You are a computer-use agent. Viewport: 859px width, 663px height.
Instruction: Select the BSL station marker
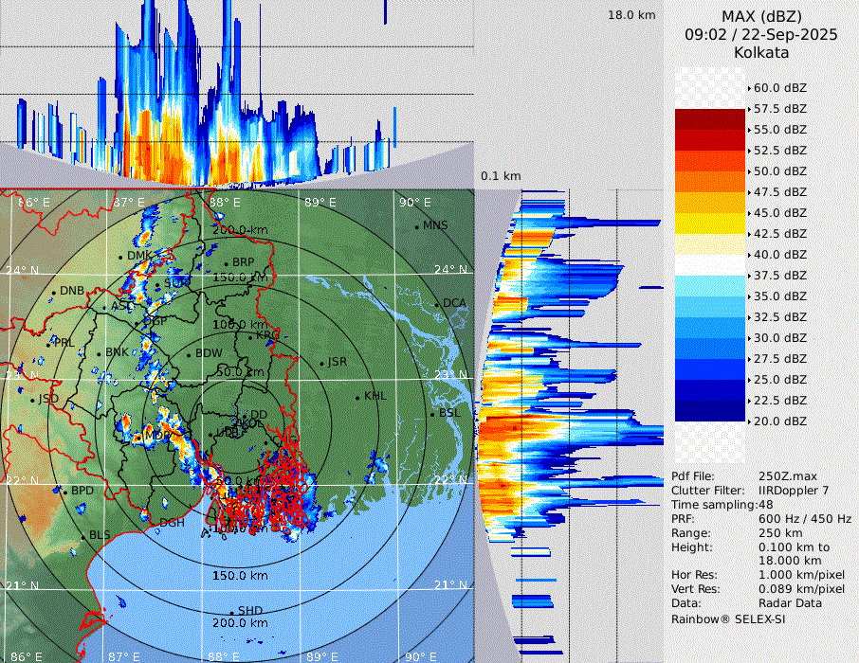coord(433,414)
